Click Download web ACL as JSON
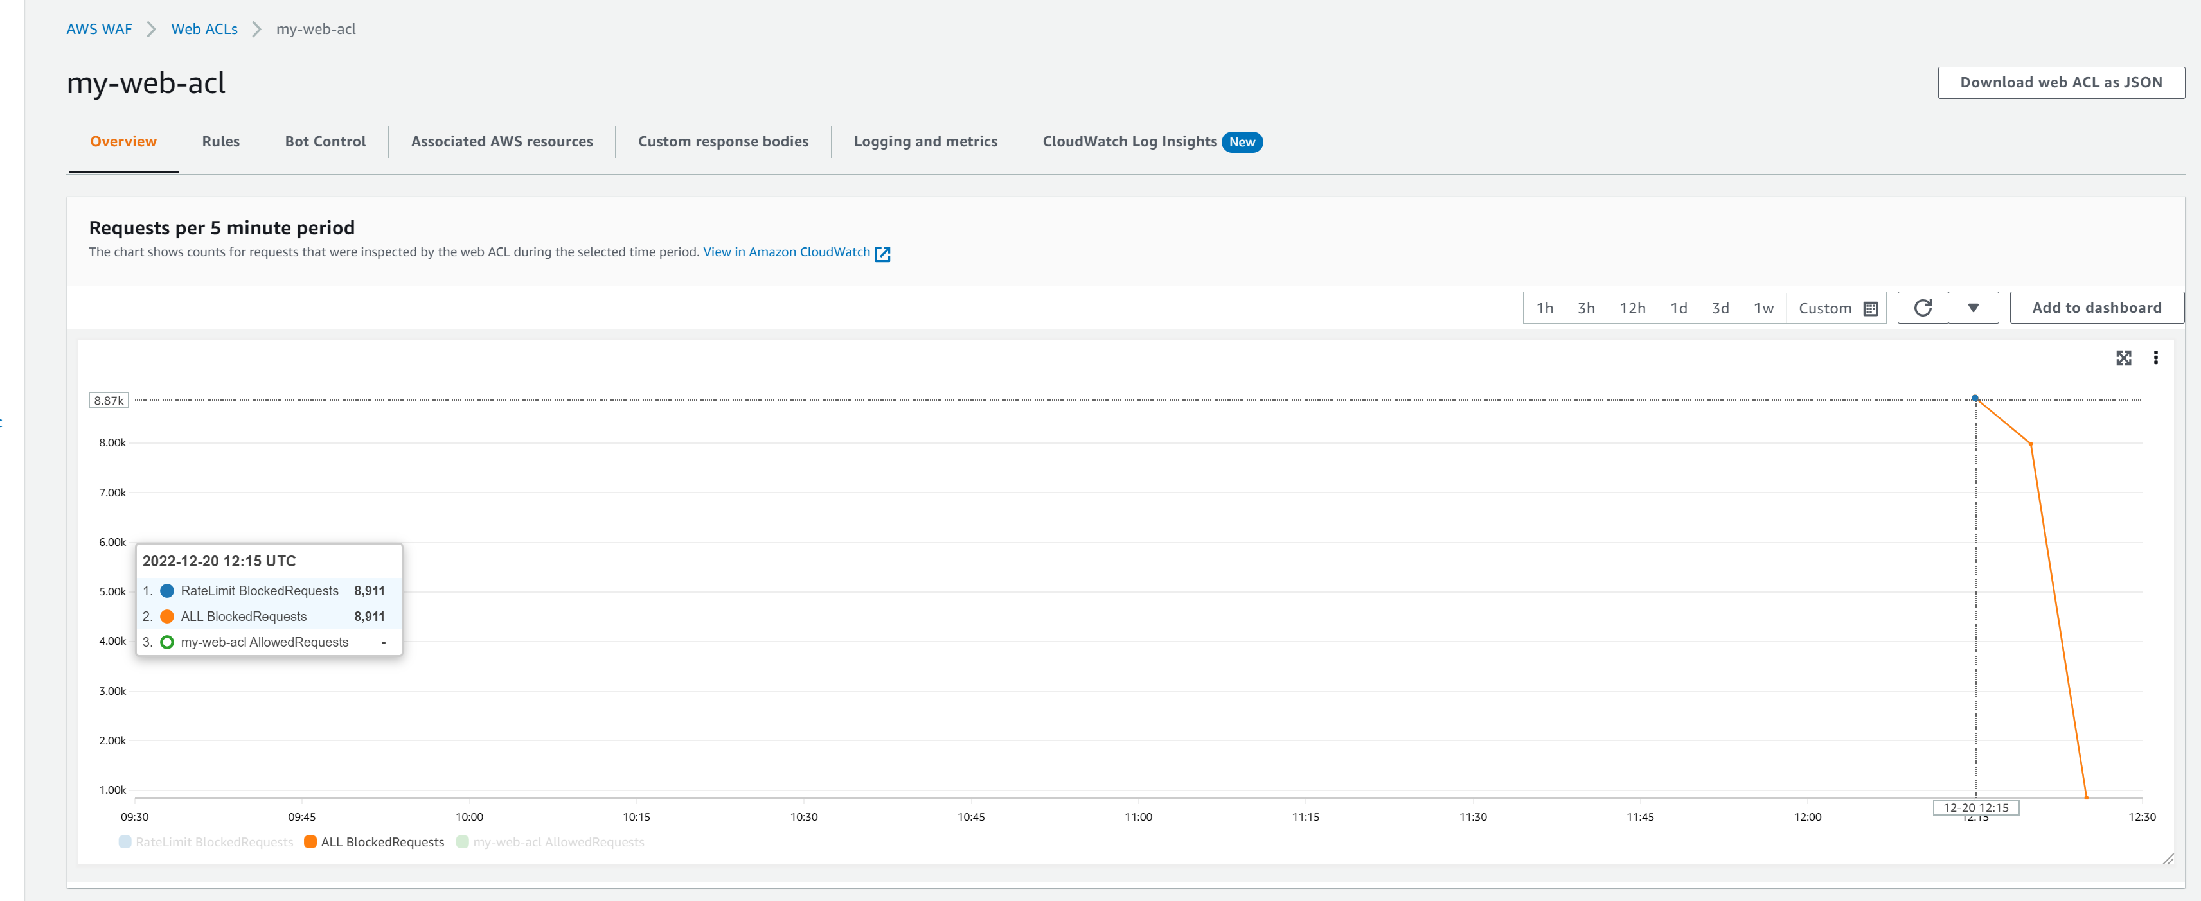Viewport: 2201px width, 901px height. tap(2060, 83)
